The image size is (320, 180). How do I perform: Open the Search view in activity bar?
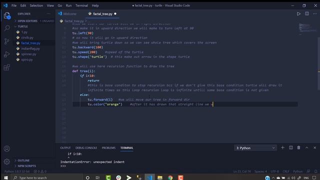tap(7, 28)
